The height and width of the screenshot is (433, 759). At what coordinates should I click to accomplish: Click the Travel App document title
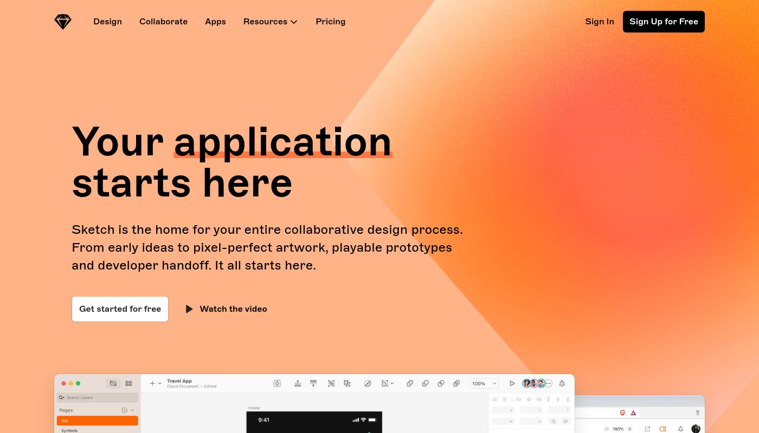(179, 381)
